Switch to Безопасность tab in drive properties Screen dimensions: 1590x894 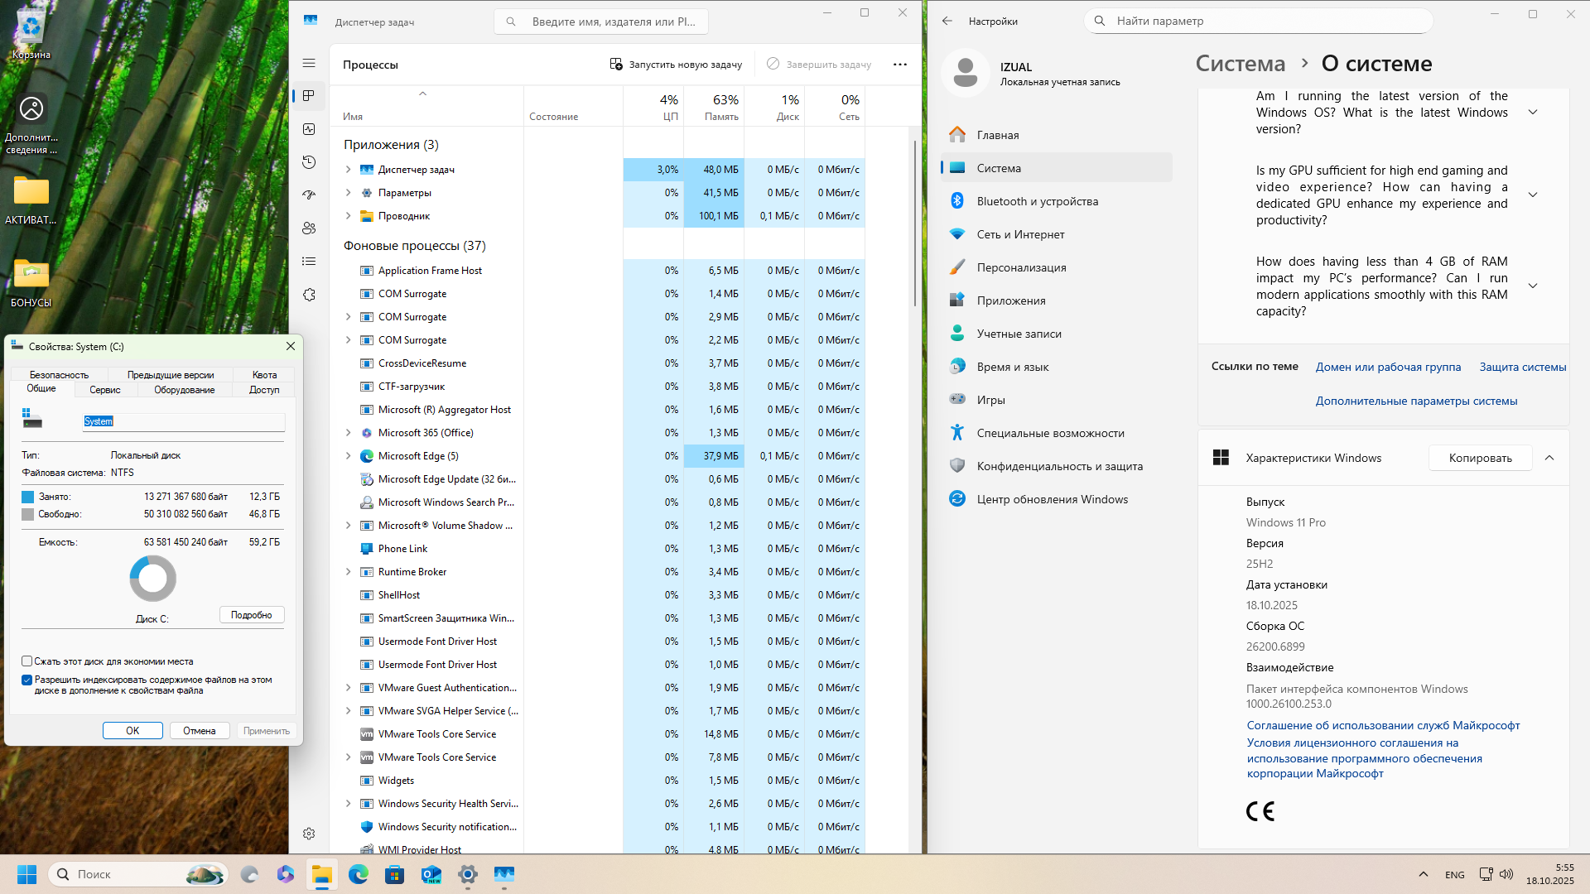pyautogui.click(x=59, y=375)
